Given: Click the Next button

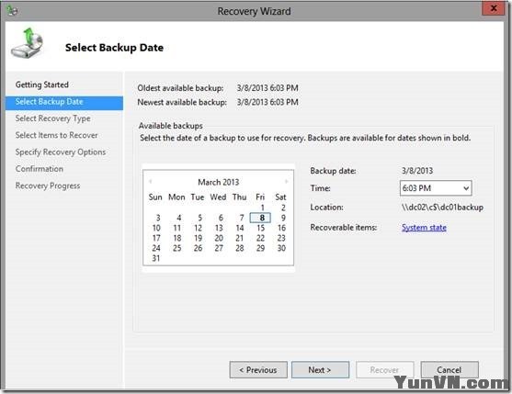Looking at the screenshot, I should [x=320, y=369].
